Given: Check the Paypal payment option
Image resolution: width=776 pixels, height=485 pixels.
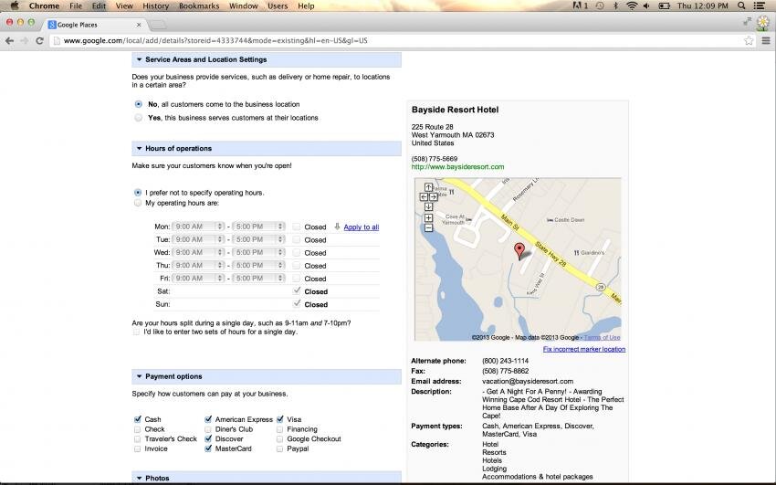Looking at the screenshot, I should click(279, 448).
